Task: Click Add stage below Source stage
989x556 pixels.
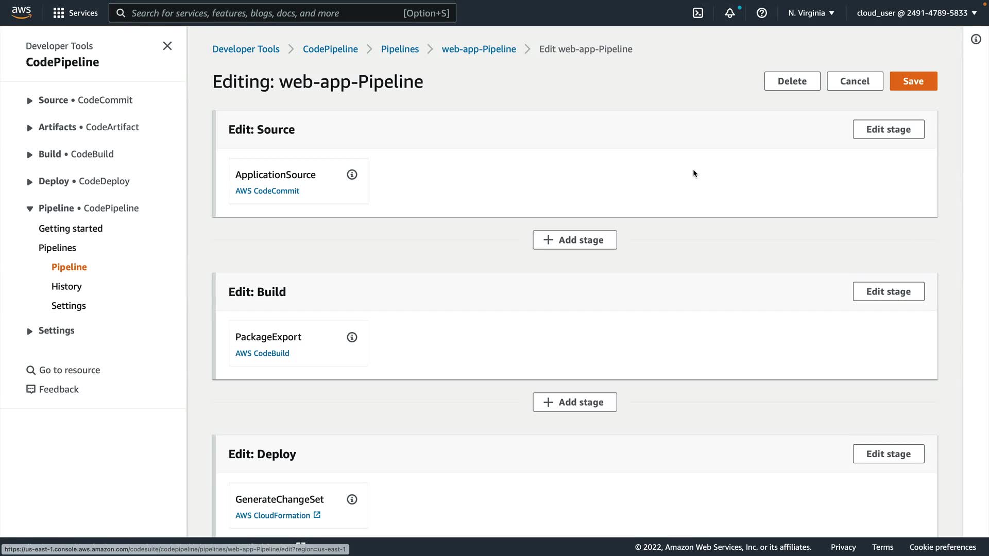Action: [574, 240]
